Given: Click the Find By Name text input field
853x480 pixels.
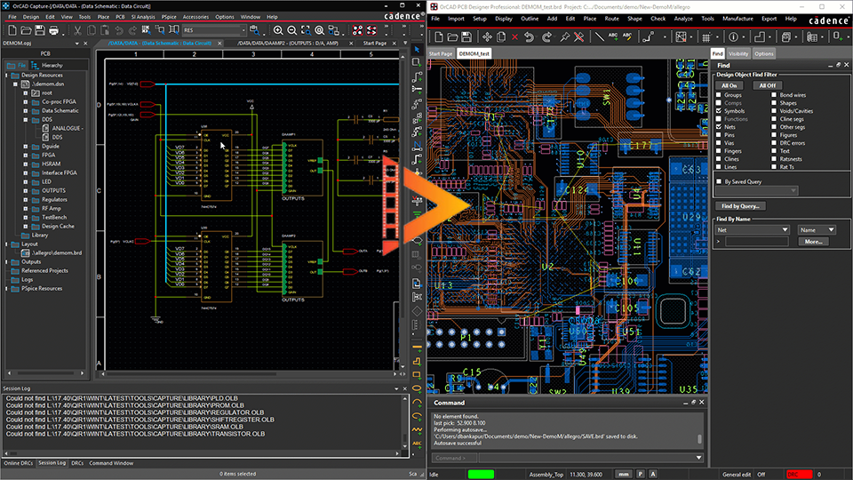Looking at the screenshot, I should (x=757, y=242).
